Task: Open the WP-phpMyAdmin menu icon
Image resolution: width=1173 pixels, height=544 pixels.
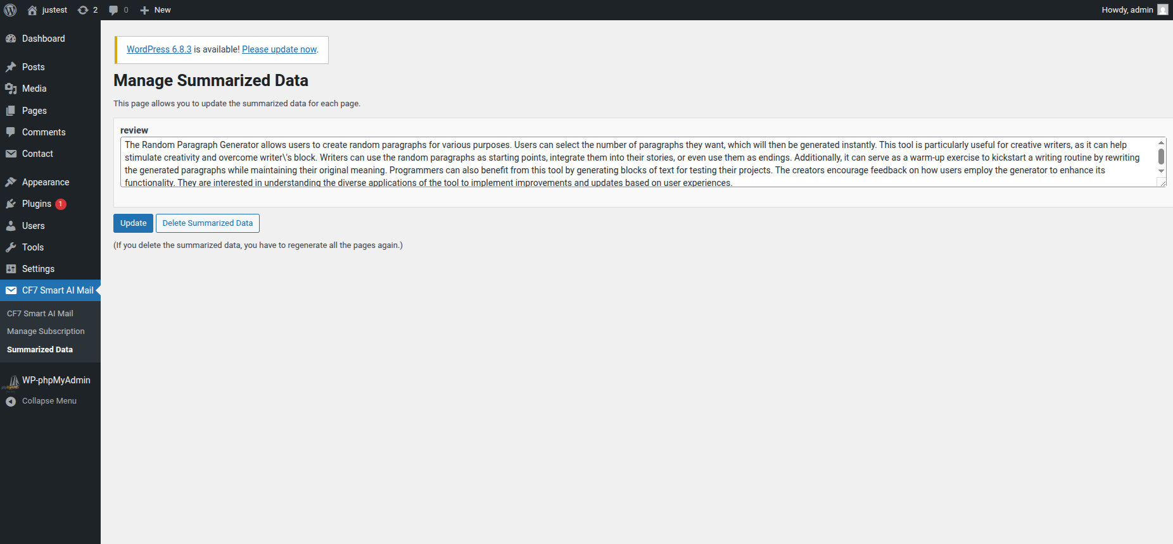Action: point(11,381)
